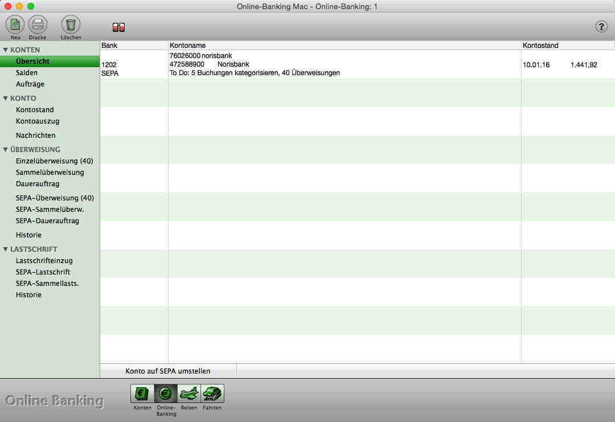Screen dimensions: 615x422
Task: Open SEPA-Überweisung (40) list
Action: coord(55,198)
